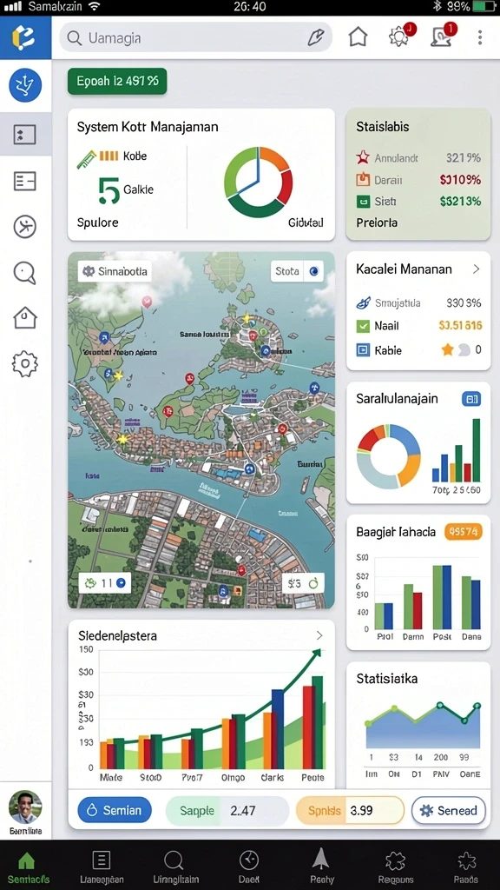Expand the Kacalei Mananan panel chevron
Image resolution: width=500 pixels, height=890 pixels.
pos(477,269)
